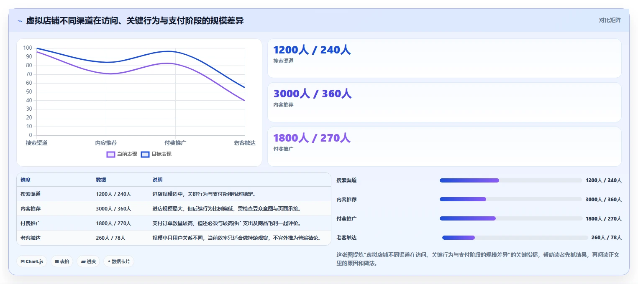Click the 老客触达 label in progress list
This screenshot has width=638, height=284.
click(x=347, y=238)
